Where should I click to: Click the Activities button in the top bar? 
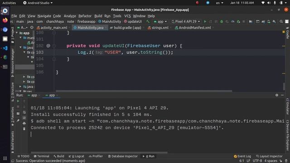tap(9, 3)
